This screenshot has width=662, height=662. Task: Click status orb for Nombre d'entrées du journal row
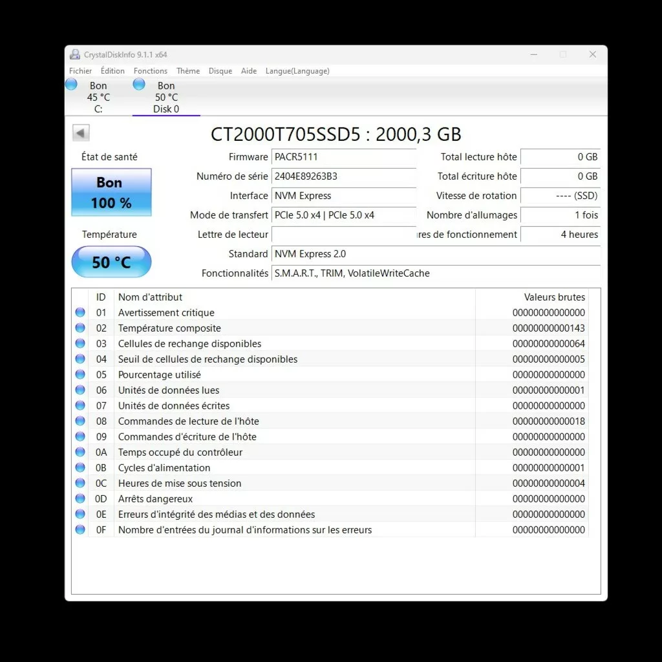80,529
